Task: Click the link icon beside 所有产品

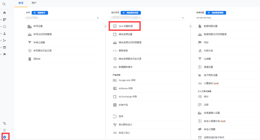Action: click(x=115, y=105)
